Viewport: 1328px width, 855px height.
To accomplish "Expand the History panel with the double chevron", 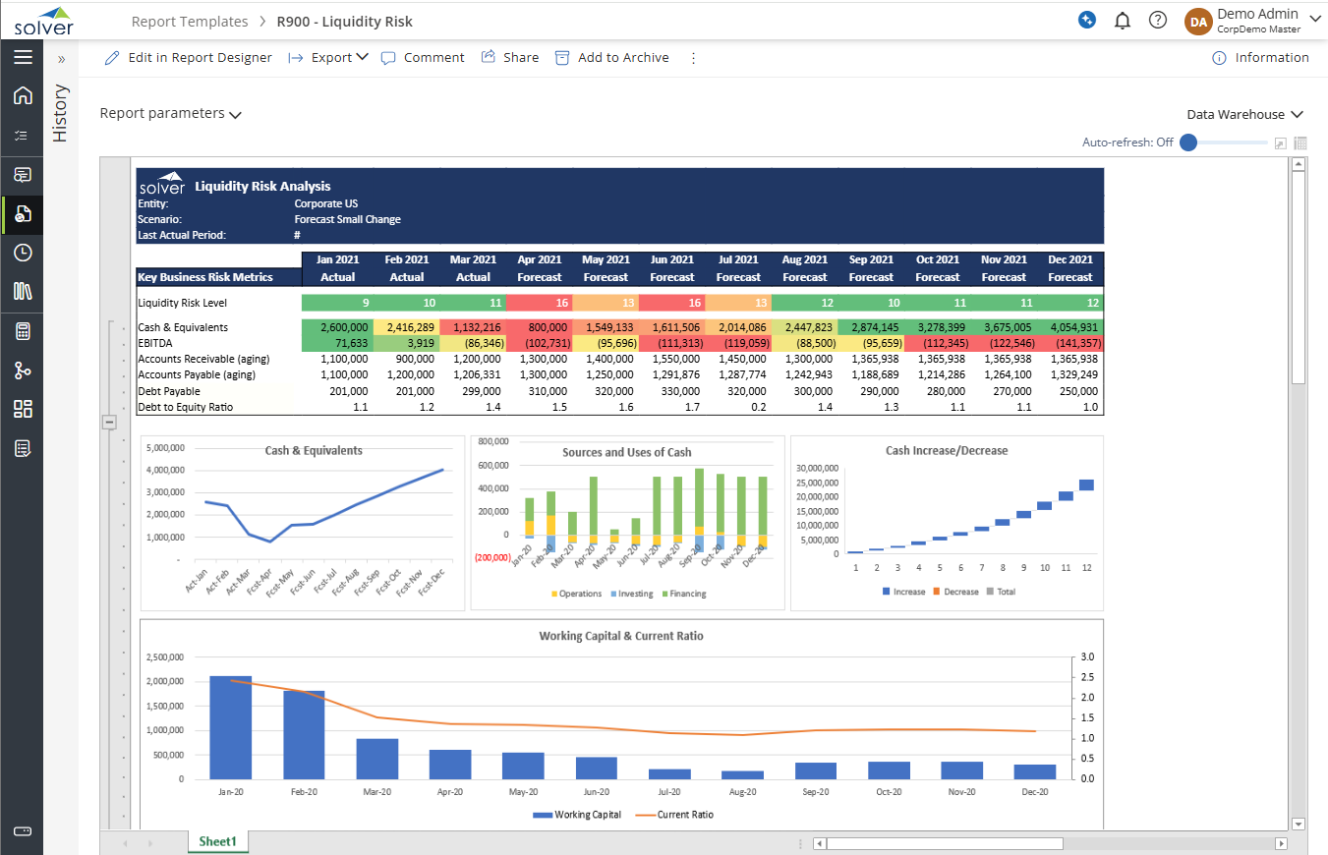I will (x=61, y=59).
